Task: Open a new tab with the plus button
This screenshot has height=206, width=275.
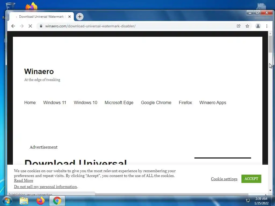Action: pos(80,17)
